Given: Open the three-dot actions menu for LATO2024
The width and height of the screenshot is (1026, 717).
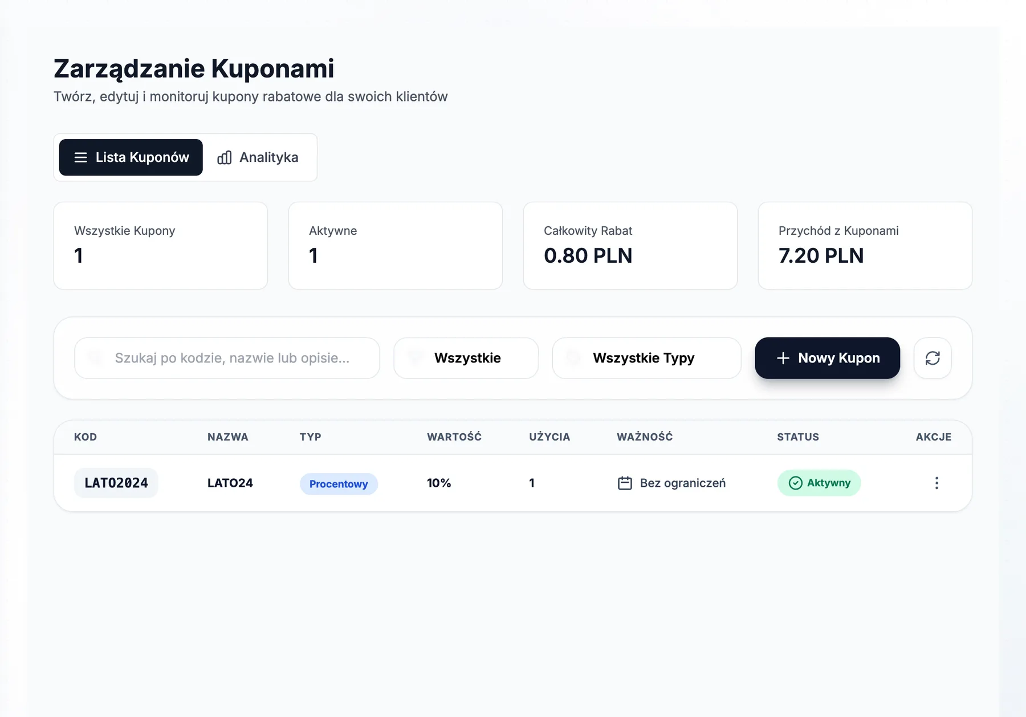Looking at the screenshot, I should (x=937, y=483).
